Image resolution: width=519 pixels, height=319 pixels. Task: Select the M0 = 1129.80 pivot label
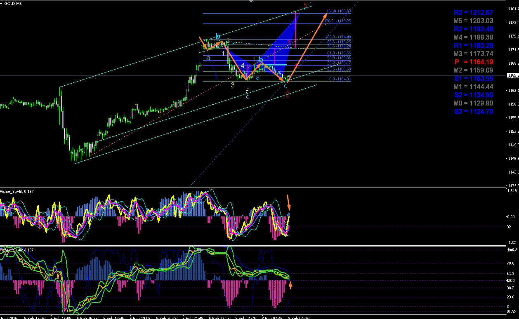[x=473, y=103]
